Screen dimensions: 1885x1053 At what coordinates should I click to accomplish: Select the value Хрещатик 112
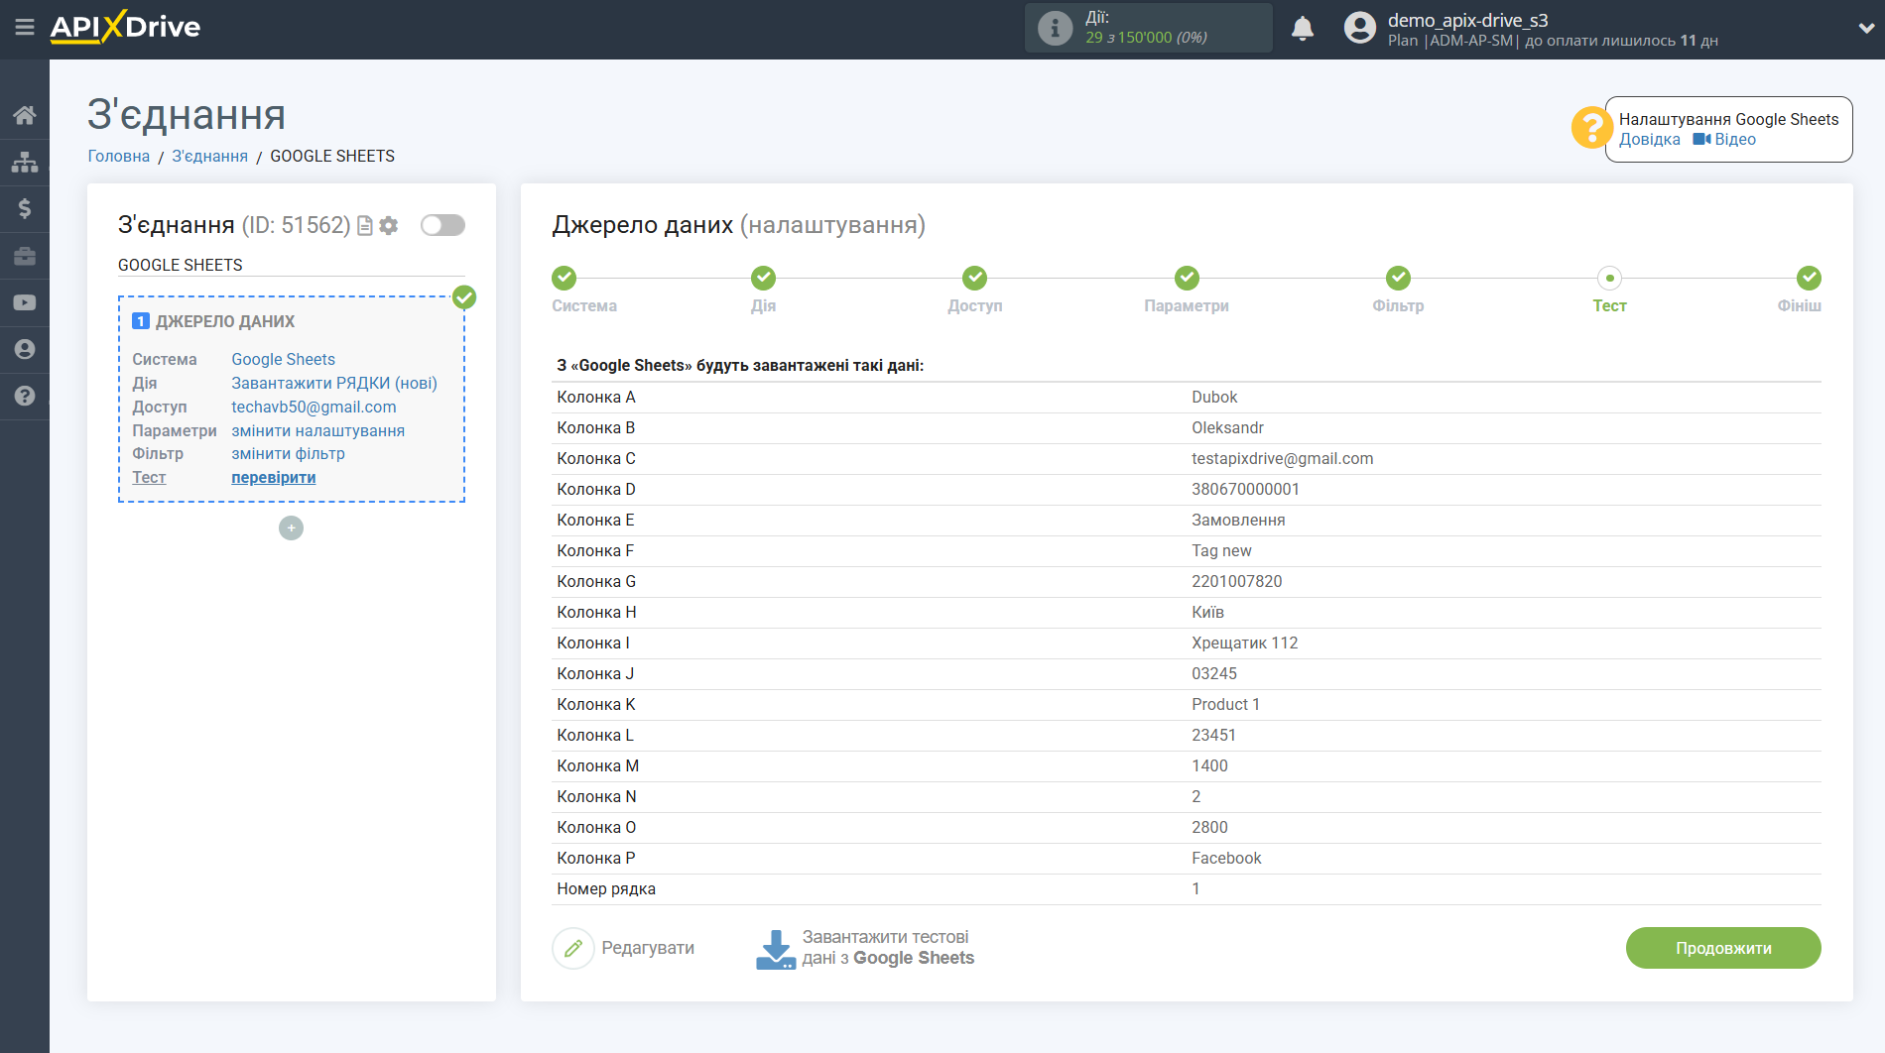pyautogui.click(x=1244, y=643)
